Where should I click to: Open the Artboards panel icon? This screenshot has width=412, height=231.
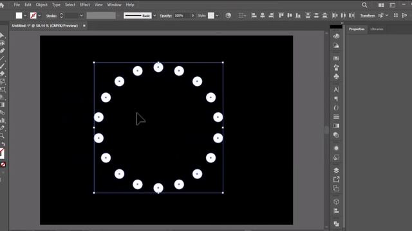coord(336,189)
